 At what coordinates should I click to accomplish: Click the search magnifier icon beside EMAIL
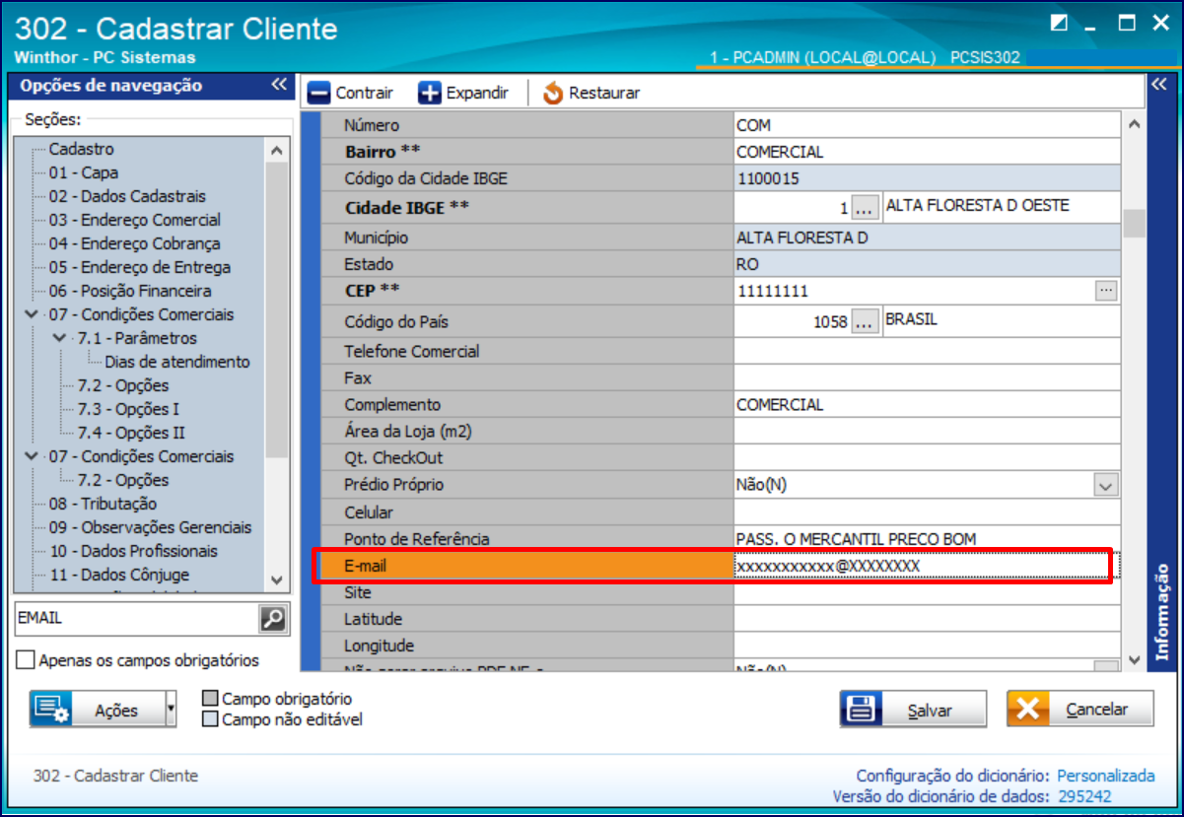(272, 619)
